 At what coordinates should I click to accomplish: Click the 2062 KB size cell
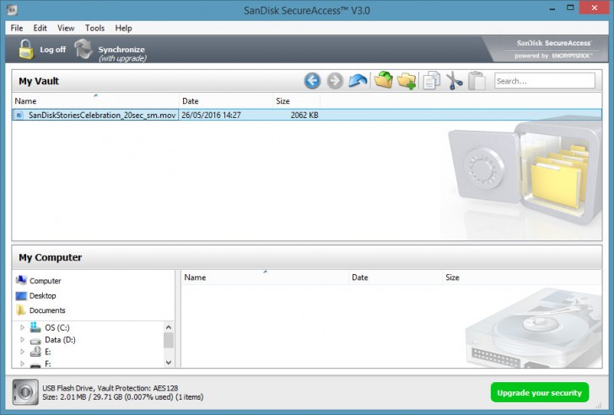[x=304, y=115]
